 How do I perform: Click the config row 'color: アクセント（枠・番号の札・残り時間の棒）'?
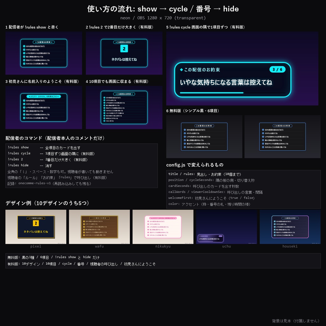[x=209, y=204]
